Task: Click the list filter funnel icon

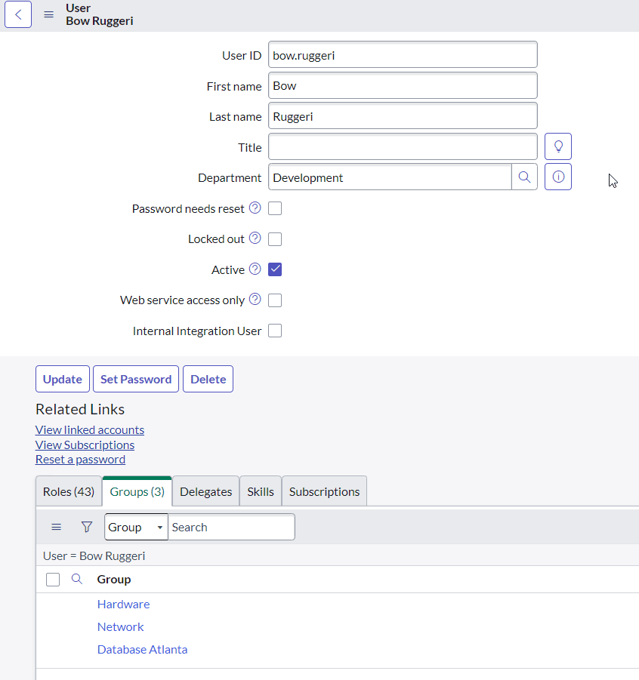Action: pos(86,527)
